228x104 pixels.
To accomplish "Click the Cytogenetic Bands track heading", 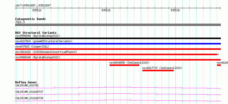I will coord(30,19).
